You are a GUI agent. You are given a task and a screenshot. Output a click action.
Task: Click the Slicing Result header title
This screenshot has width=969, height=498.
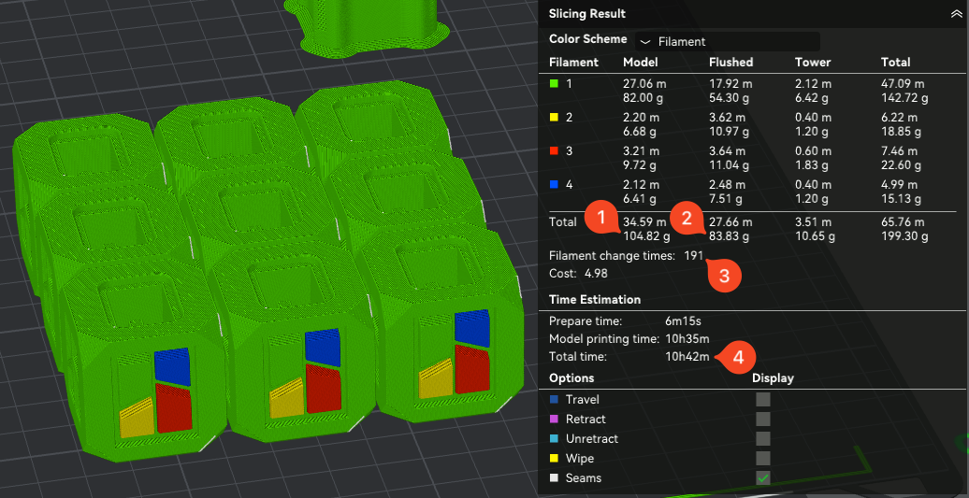pyautogui.click(x=587, y=14)
